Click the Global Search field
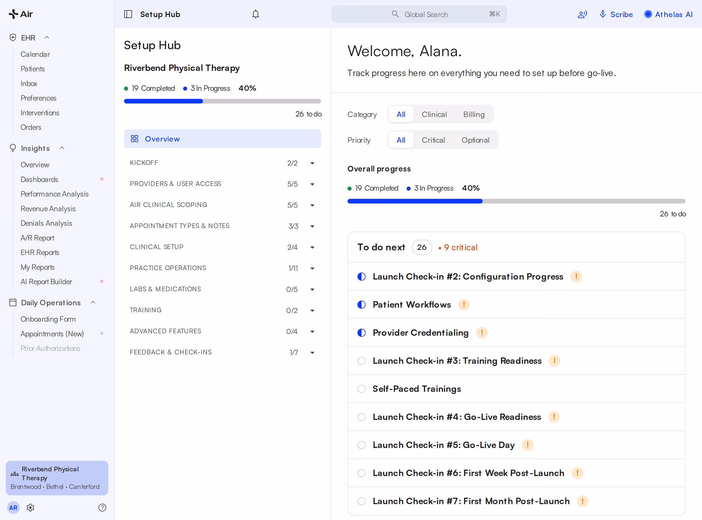Viewport: 702px width, 520px height. [419, 14]
